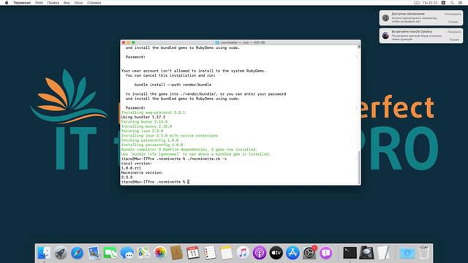Click the './norminette.rb -v' command line
Viewport: 468px width, 263px height.
click(174, 159)
